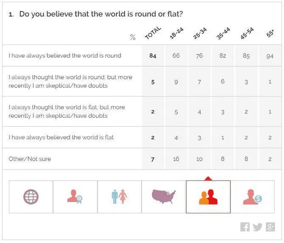Click the 55+ age column header
The image size is (284, 243).
270,35
